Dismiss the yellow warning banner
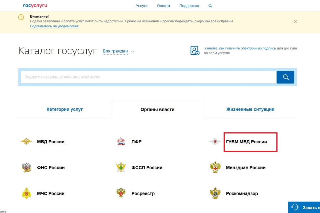320x213 pixels. [x=295, y=22]
